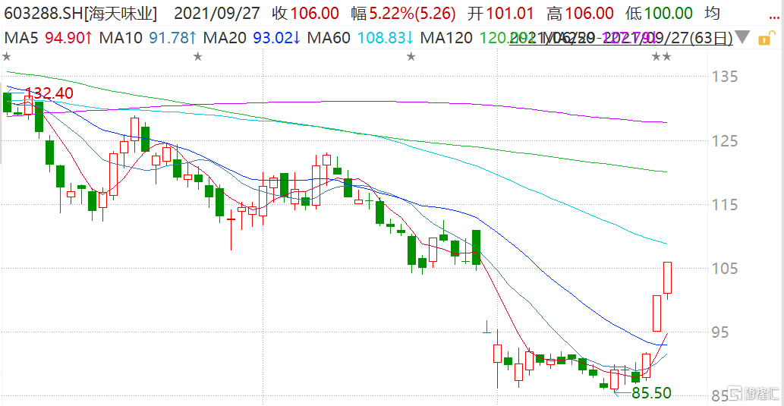Click the star marker above the purple line peak
Screen dimensions: 784x406
(411, 56)
